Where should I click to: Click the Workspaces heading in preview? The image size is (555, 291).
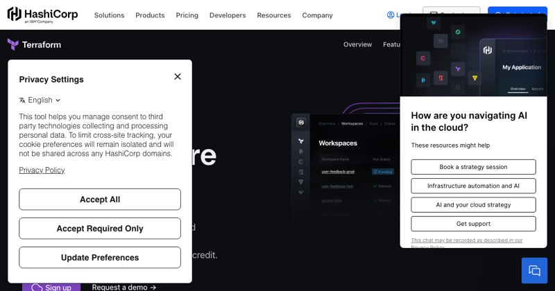click(338, 143)
